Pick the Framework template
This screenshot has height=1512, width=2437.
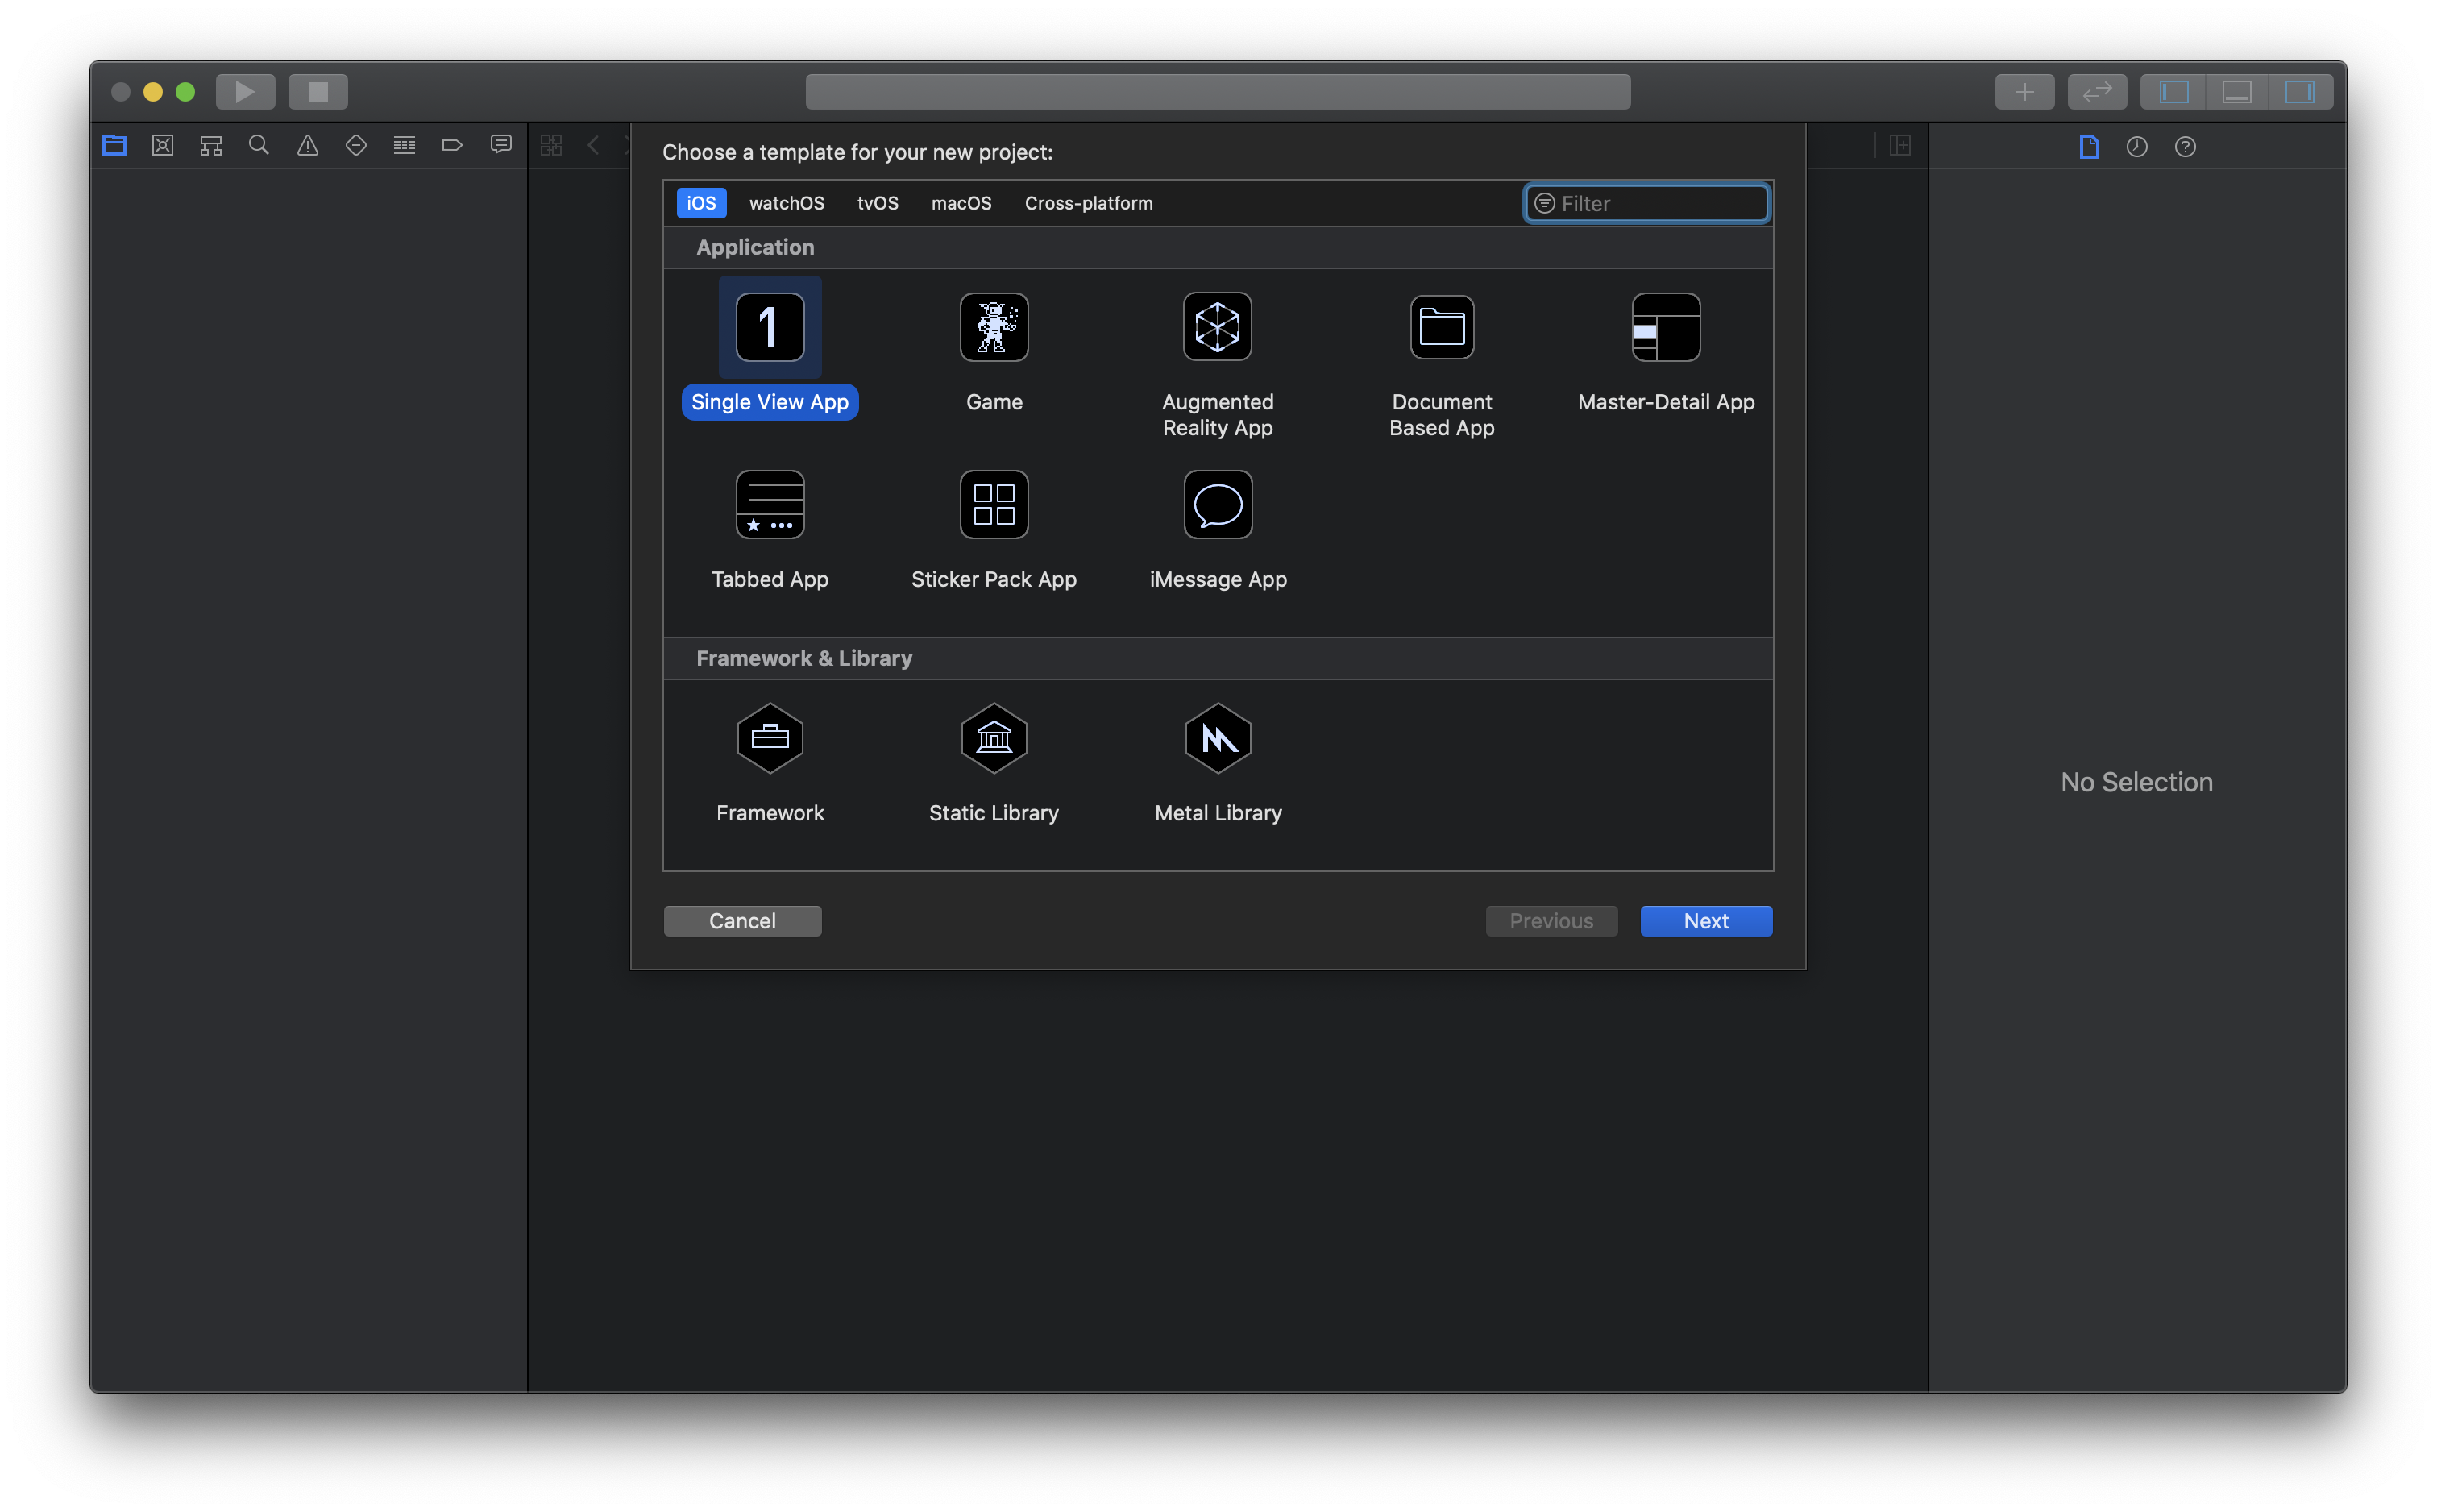click(770, 739)
